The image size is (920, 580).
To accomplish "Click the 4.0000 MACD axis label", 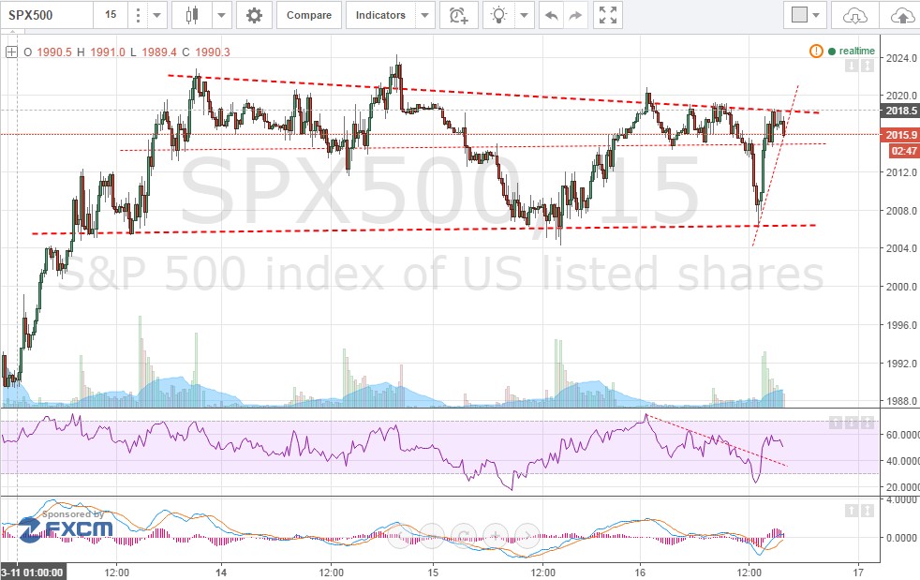I will (902, 499).
